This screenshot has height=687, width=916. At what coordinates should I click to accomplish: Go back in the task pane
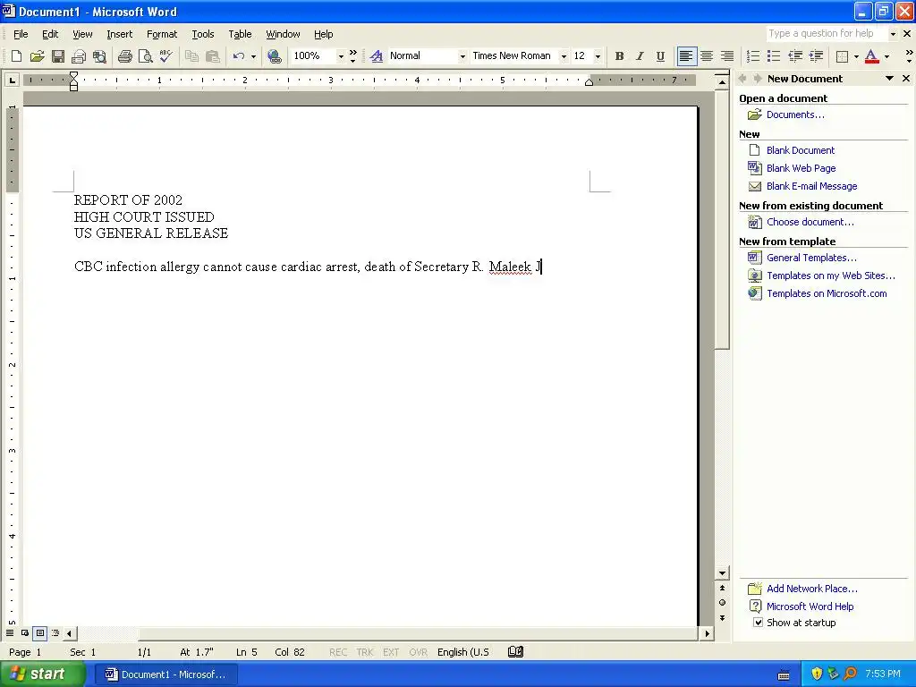click(x=742, y=79)
